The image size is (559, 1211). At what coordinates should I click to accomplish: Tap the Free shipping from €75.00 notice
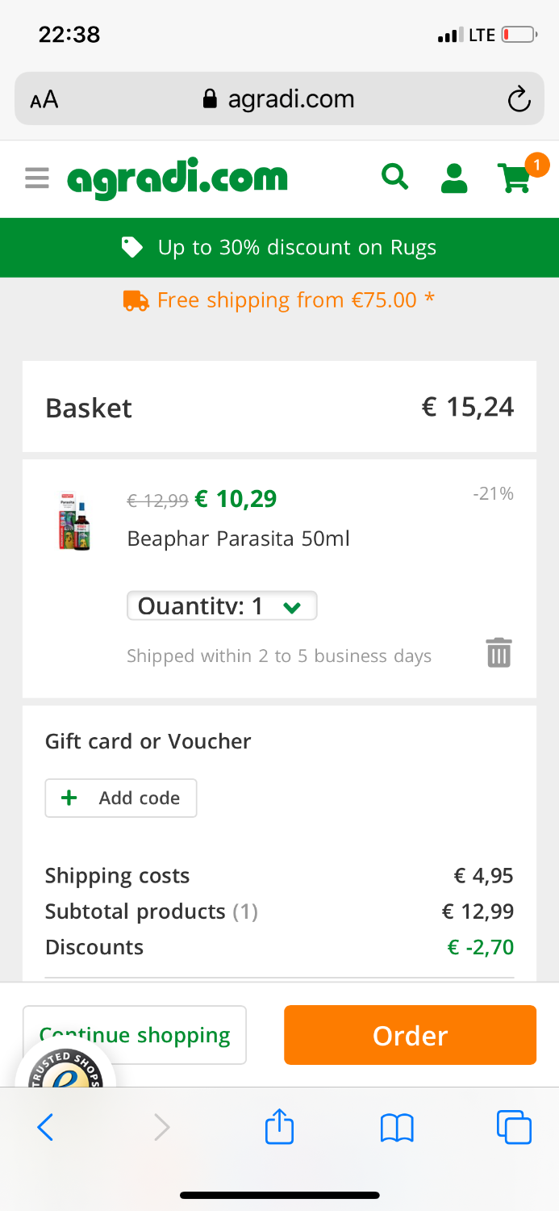279,300
